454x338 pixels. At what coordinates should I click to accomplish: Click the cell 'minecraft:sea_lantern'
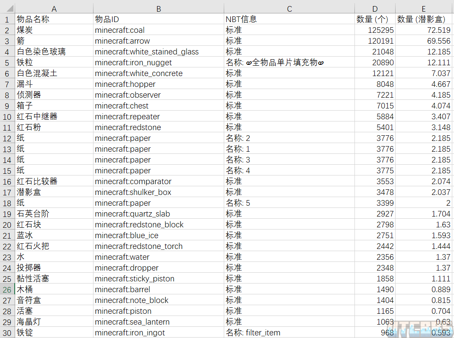[158, 322]
